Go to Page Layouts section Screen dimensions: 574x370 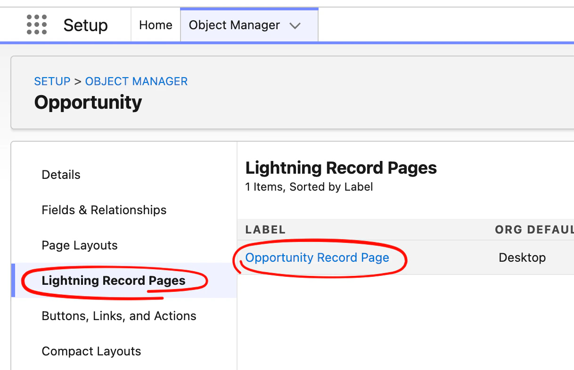[x=80, y=245]
